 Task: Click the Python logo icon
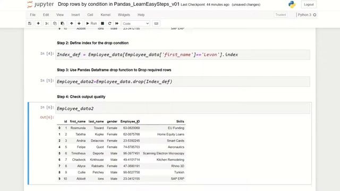[292, 4]
